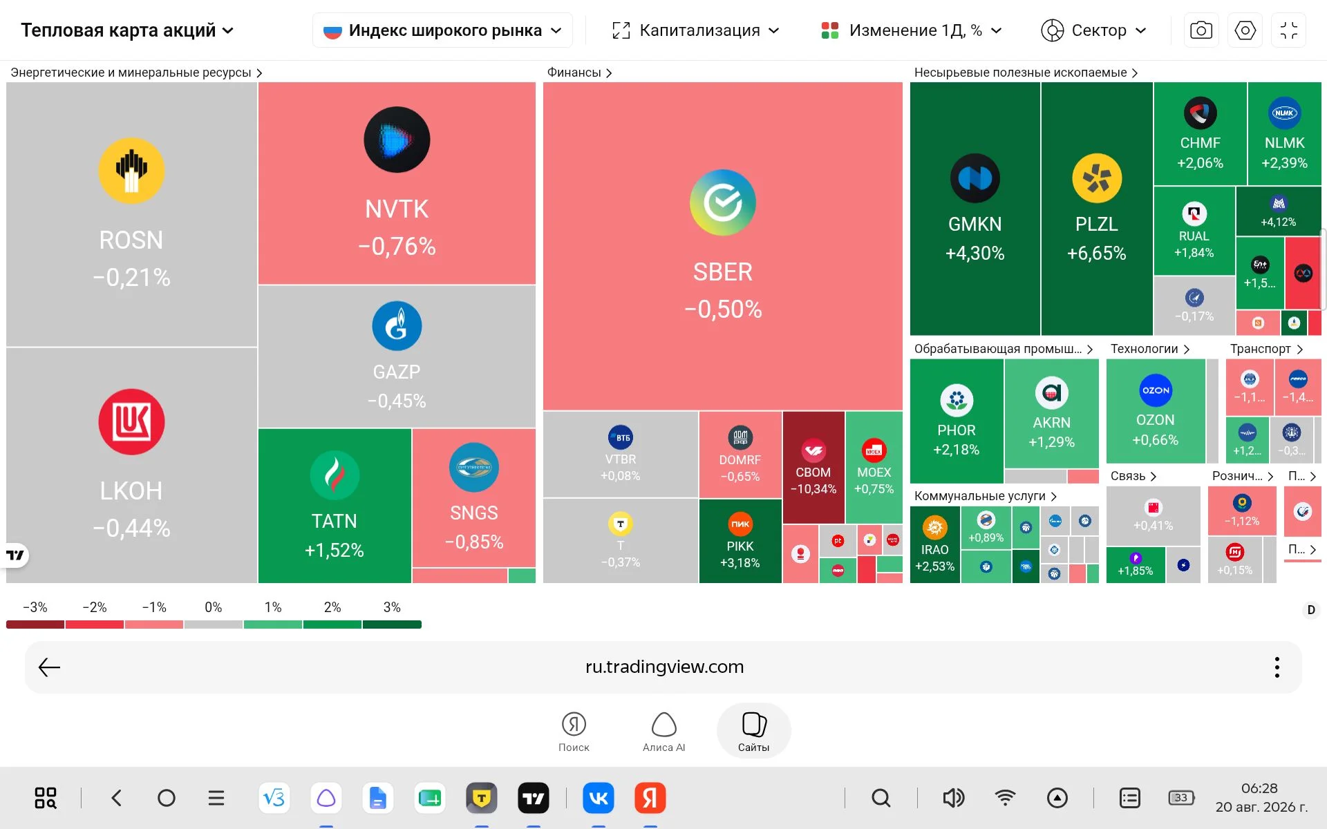
Task: Expand Обрабатывающая промышленность sector
Action: click(x=1004, y=349)
